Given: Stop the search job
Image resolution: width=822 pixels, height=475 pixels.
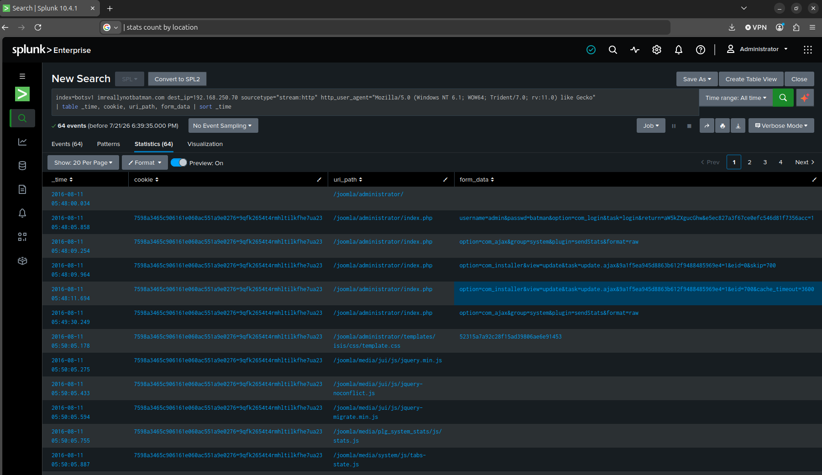Looking at the screenshot, I should (689, 126).
